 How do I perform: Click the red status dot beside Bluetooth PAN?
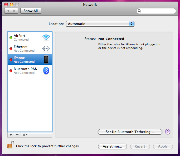point(11,71)
